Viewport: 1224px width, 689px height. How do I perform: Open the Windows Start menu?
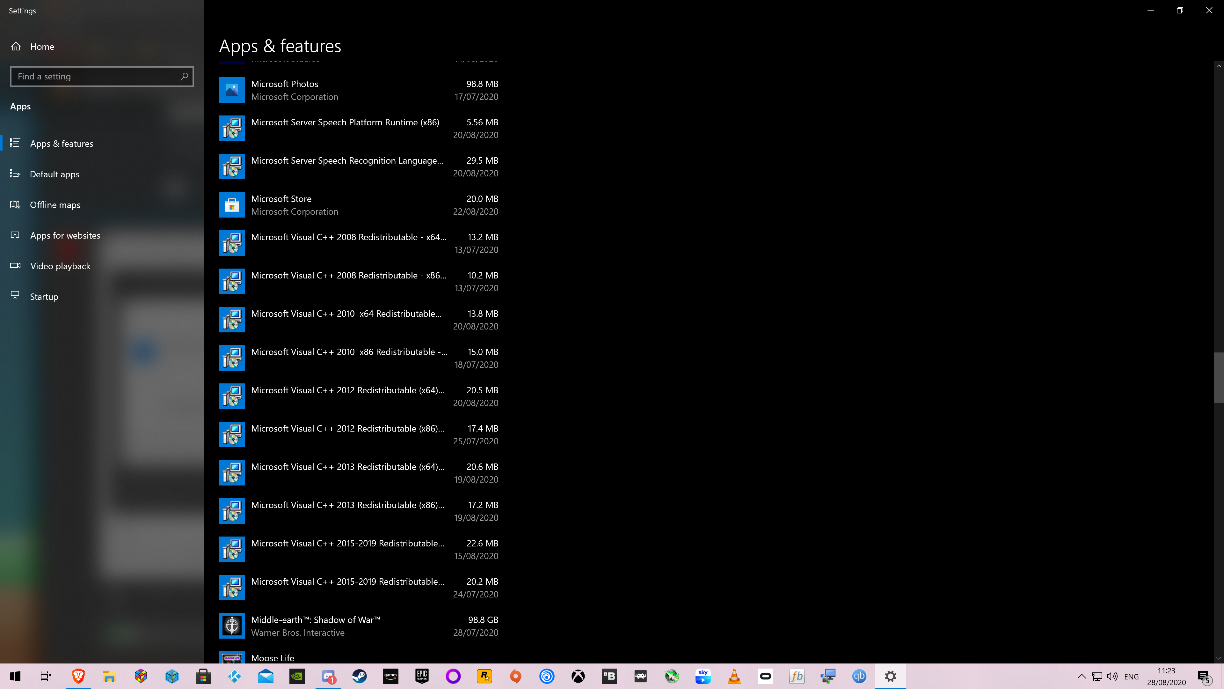tap(15, 676)
